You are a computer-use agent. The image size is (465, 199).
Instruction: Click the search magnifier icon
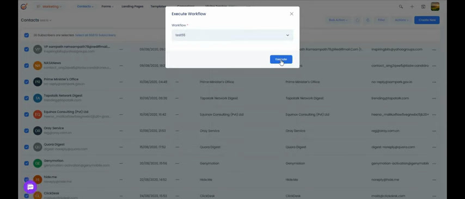click(x=401, y=7)
